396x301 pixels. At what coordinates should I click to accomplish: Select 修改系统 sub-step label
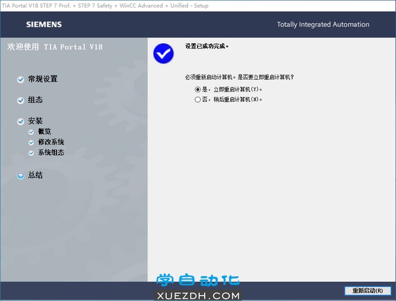coord(51,142)
